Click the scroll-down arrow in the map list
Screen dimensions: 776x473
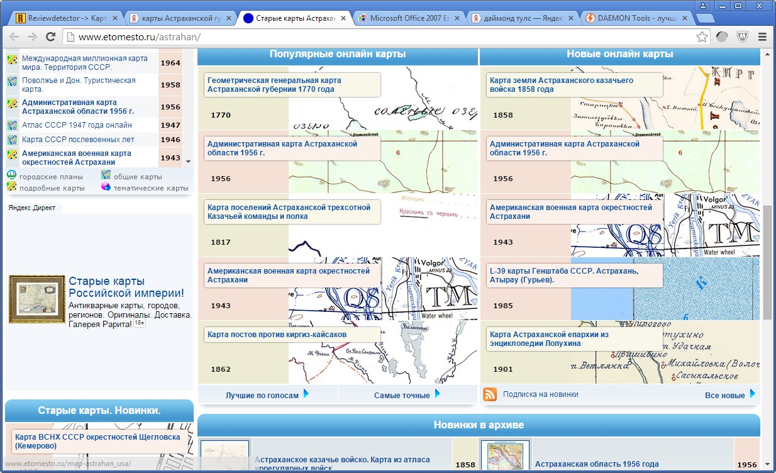188,162
